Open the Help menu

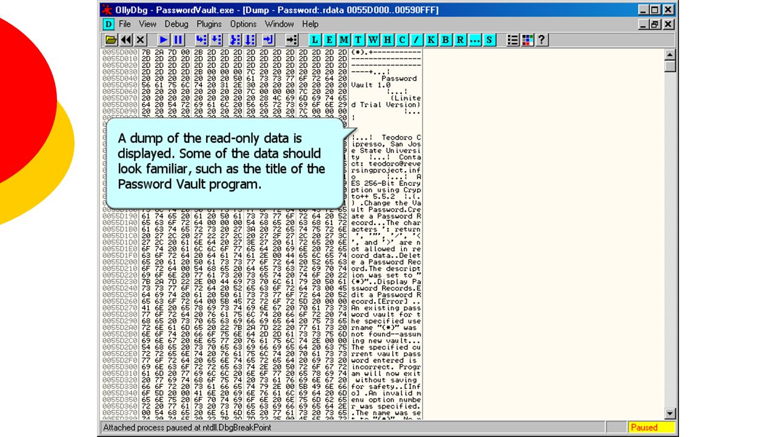310,24
